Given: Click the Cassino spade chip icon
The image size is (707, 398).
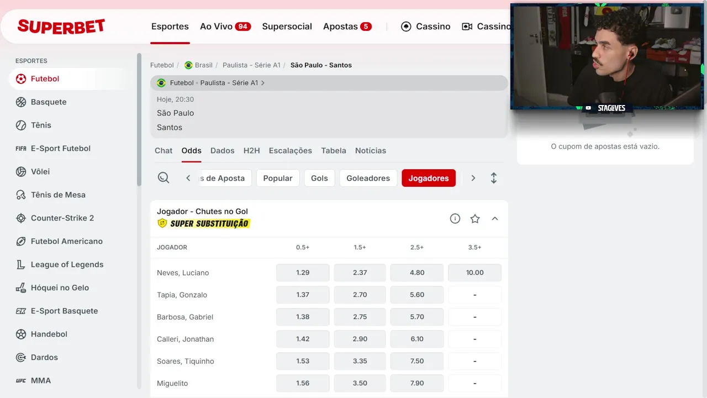Looking at the screenshot, I should 406,27.
